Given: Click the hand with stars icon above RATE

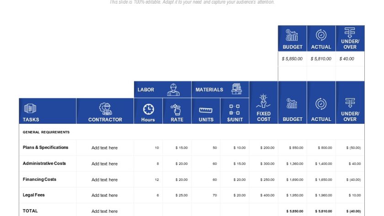Looking at the screenshot, I should (x=176, y=109).
